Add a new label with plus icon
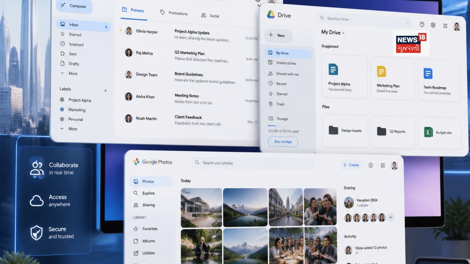Viewport: 470px width, 264px height. [x=105, y=91]
